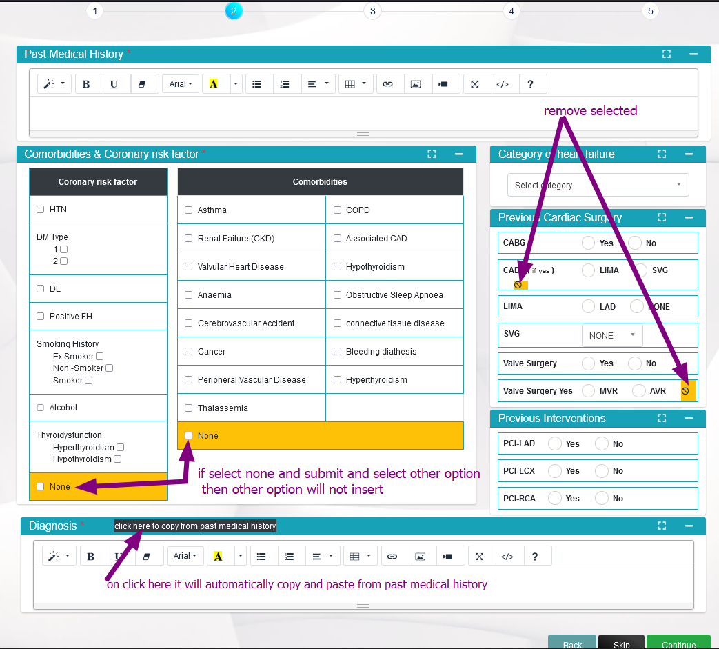Clear selection icon in Valve Surgery Yes row
Viewport: 719px width, 649px height.
click(x=685, y=391)
